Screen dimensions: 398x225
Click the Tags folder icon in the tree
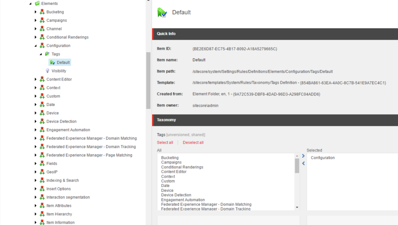click(x=47, y=54)
